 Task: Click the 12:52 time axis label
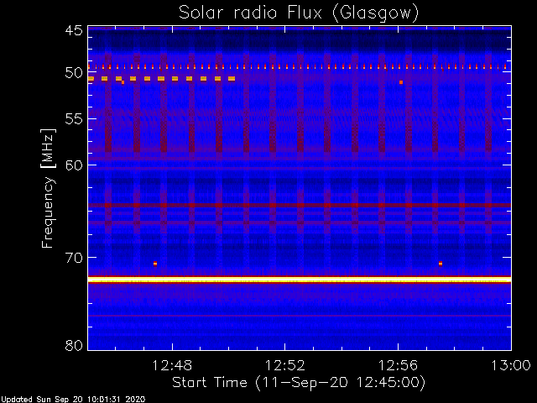tap(285, 366)
